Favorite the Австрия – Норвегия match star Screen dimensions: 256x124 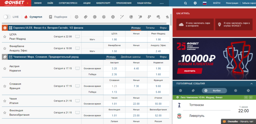(x=5, y=68)
